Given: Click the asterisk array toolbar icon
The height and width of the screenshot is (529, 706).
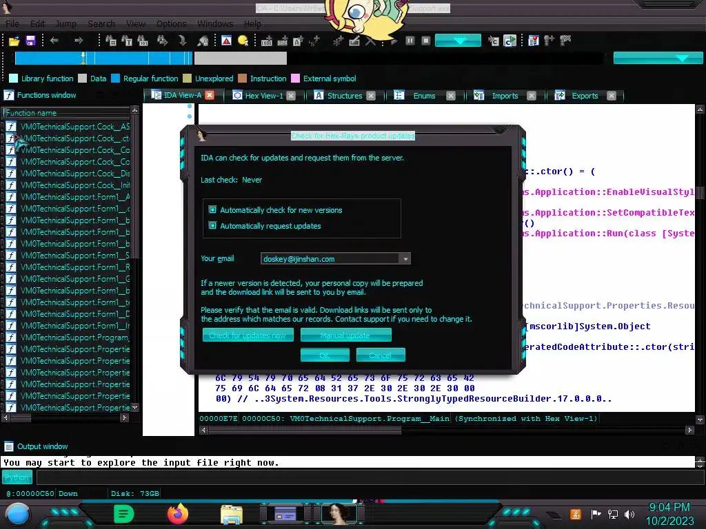Looking at the screenshot, I should 338,41.
